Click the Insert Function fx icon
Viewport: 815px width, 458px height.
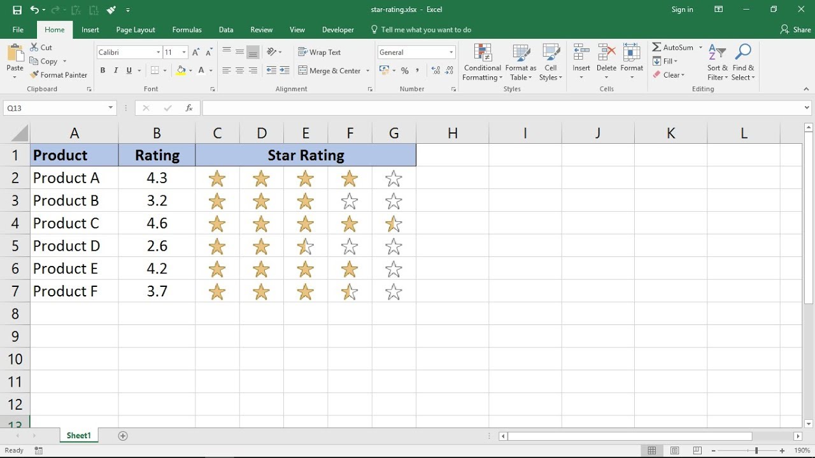click(189, 108)
